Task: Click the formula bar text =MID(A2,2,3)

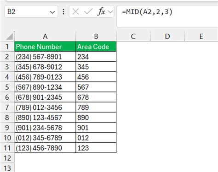Action: click(147, 12)
